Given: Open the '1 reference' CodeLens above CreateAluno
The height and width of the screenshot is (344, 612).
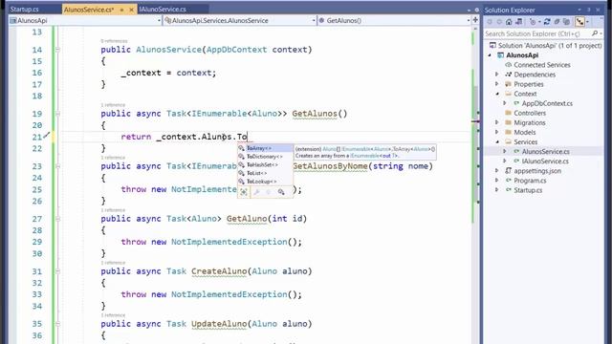Looking at the screenshot, I should click(113, 263).
